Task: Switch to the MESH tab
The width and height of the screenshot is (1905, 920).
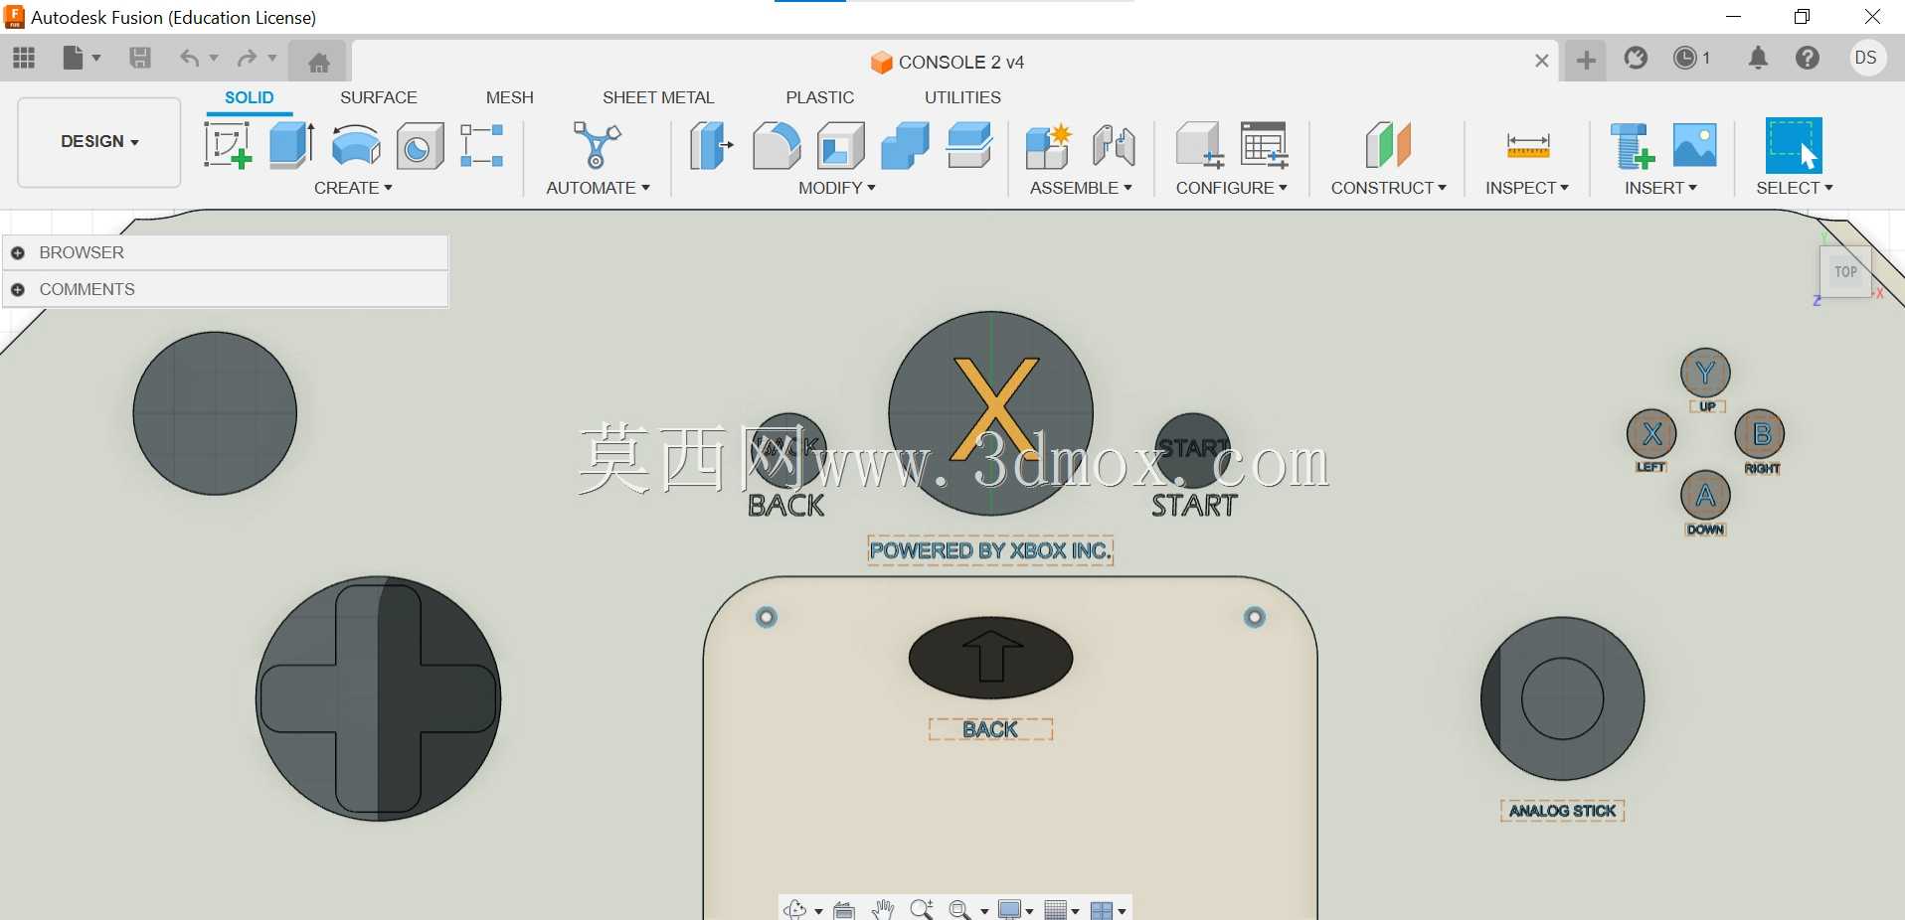Action: point(510,97)
